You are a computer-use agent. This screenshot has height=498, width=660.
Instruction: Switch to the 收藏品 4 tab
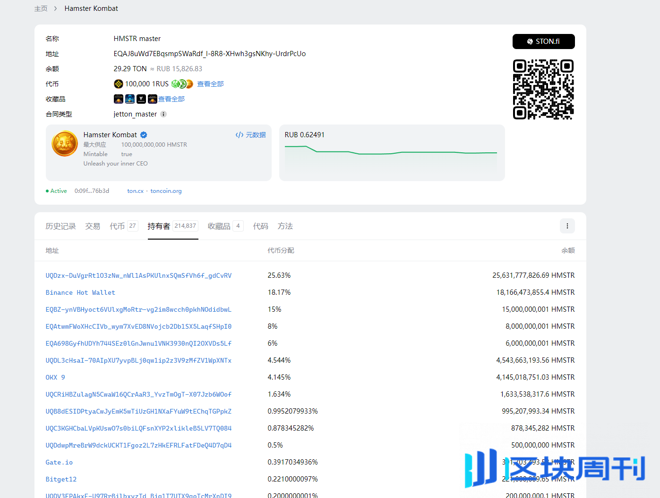226,226
